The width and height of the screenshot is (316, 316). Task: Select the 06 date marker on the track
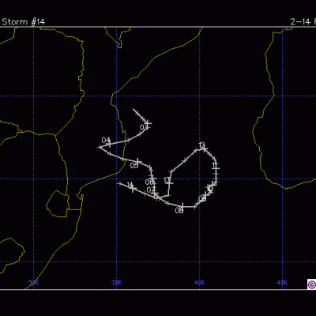coord(149,182)
